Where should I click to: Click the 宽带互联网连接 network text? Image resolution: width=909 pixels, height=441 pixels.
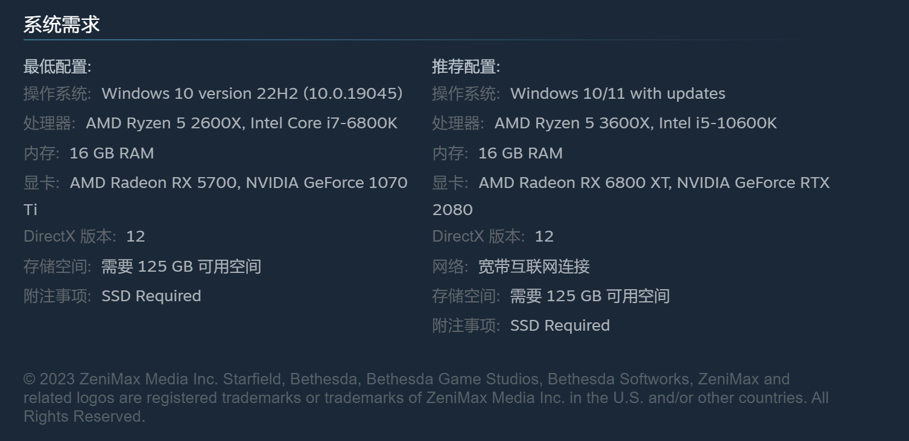534,266
